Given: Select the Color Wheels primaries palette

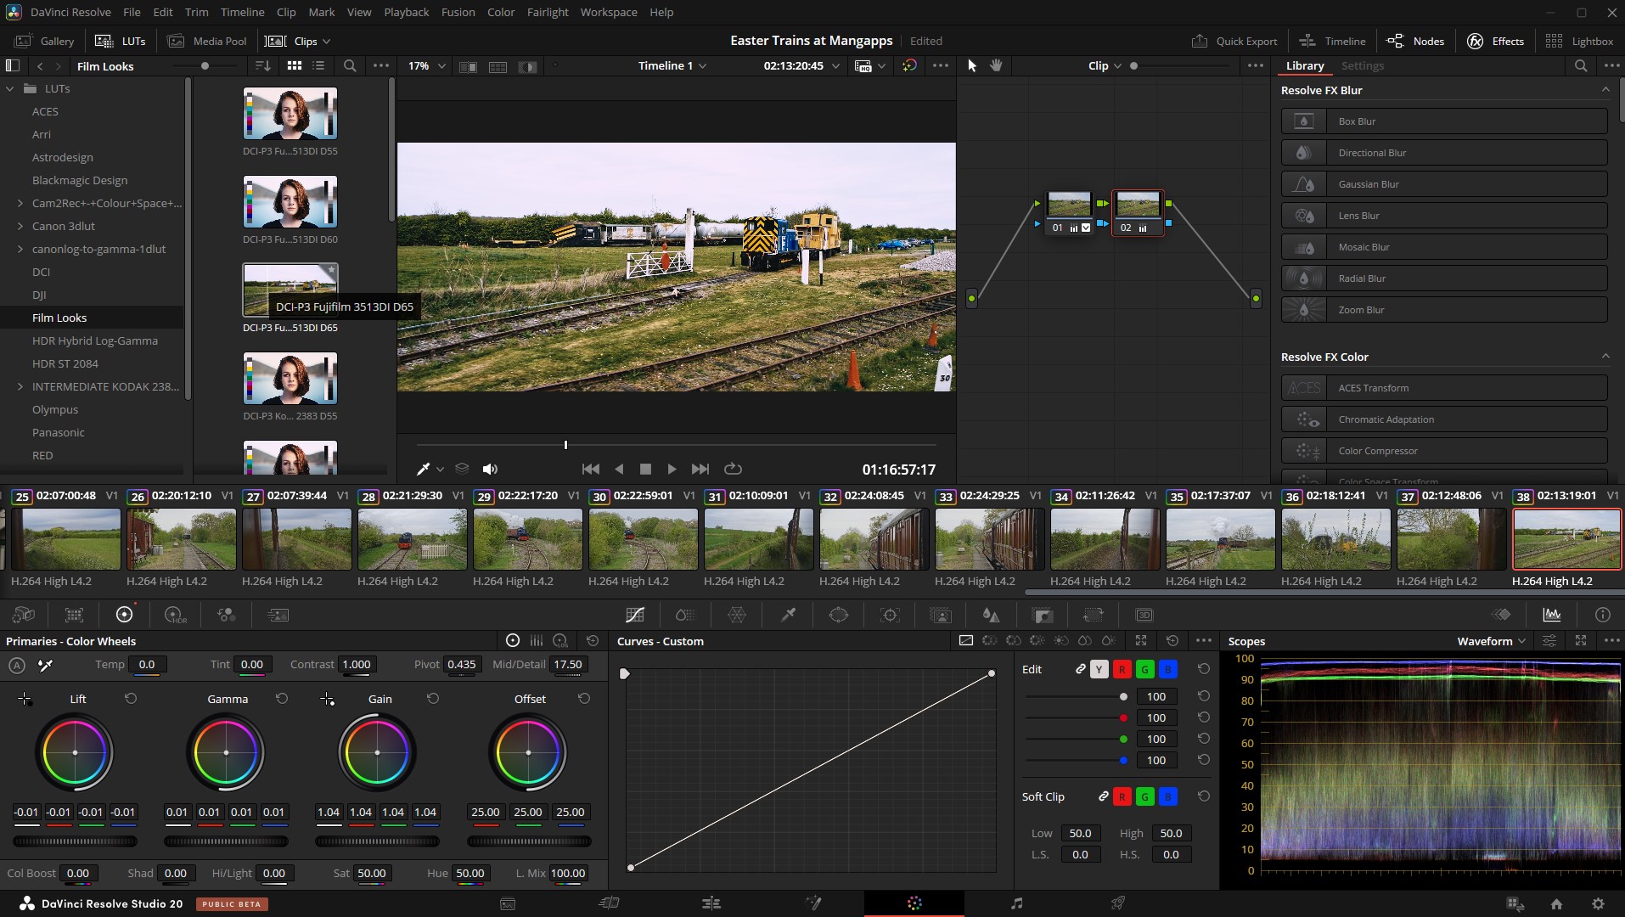Looking at the screenshot, I should pos(125,615).
